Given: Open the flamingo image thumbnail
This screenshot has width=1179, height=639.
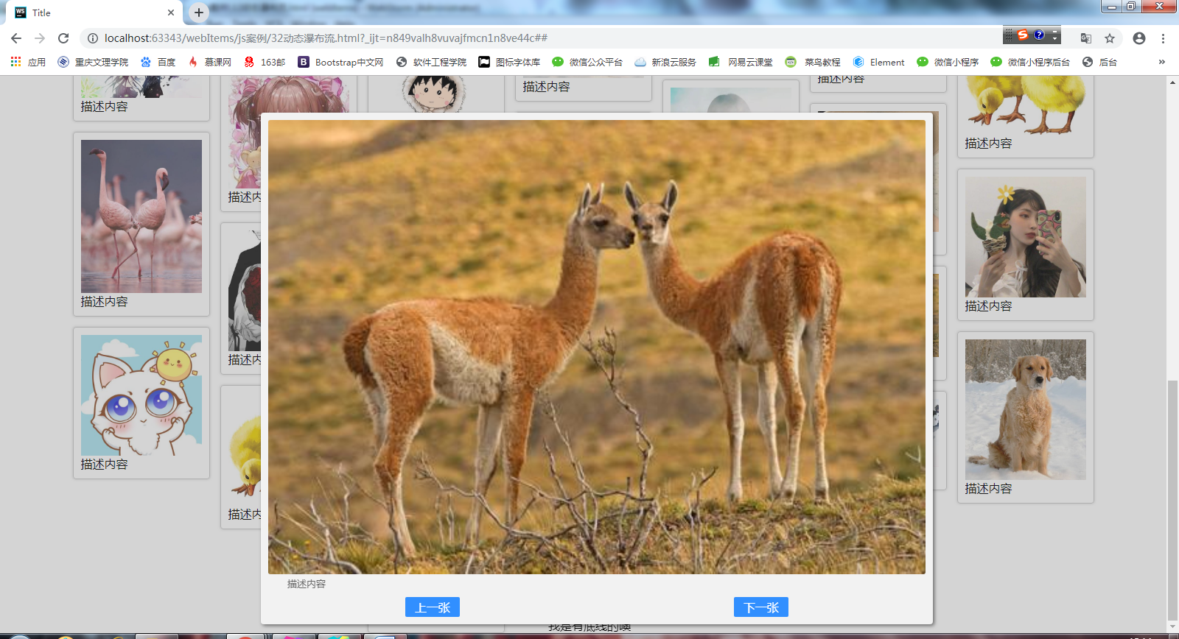Looking at the screenshot, I should click(x=141, y=216).
